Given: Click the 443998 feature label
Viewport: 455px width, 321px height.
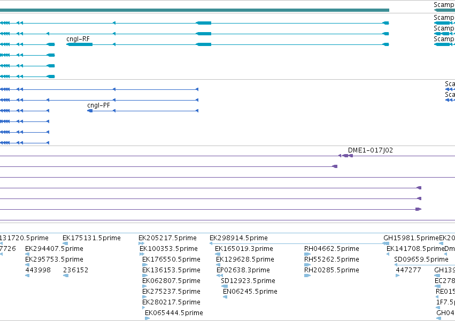Looking at the screenshot, I should (x=38, y=270).
